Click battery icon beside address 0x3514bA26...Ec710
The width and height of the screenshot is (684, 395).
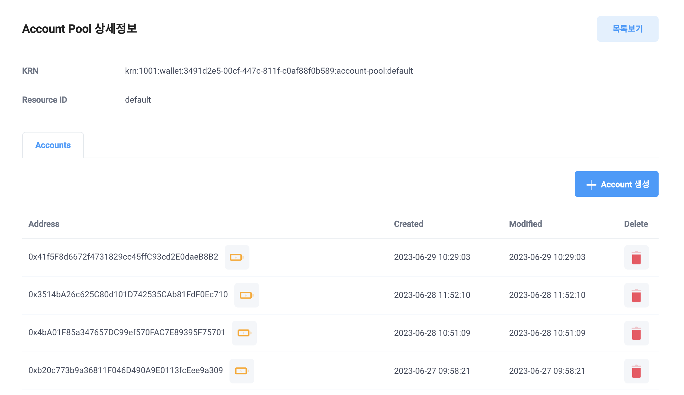click(x=247, y=295)
